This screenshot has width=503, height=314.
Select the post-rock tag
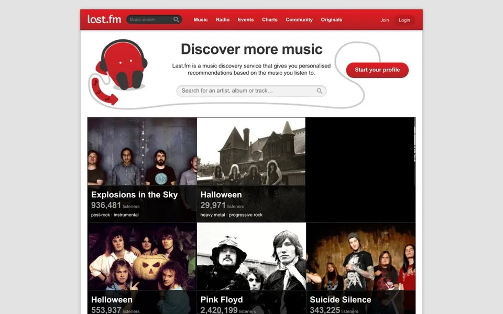[101, 215]
